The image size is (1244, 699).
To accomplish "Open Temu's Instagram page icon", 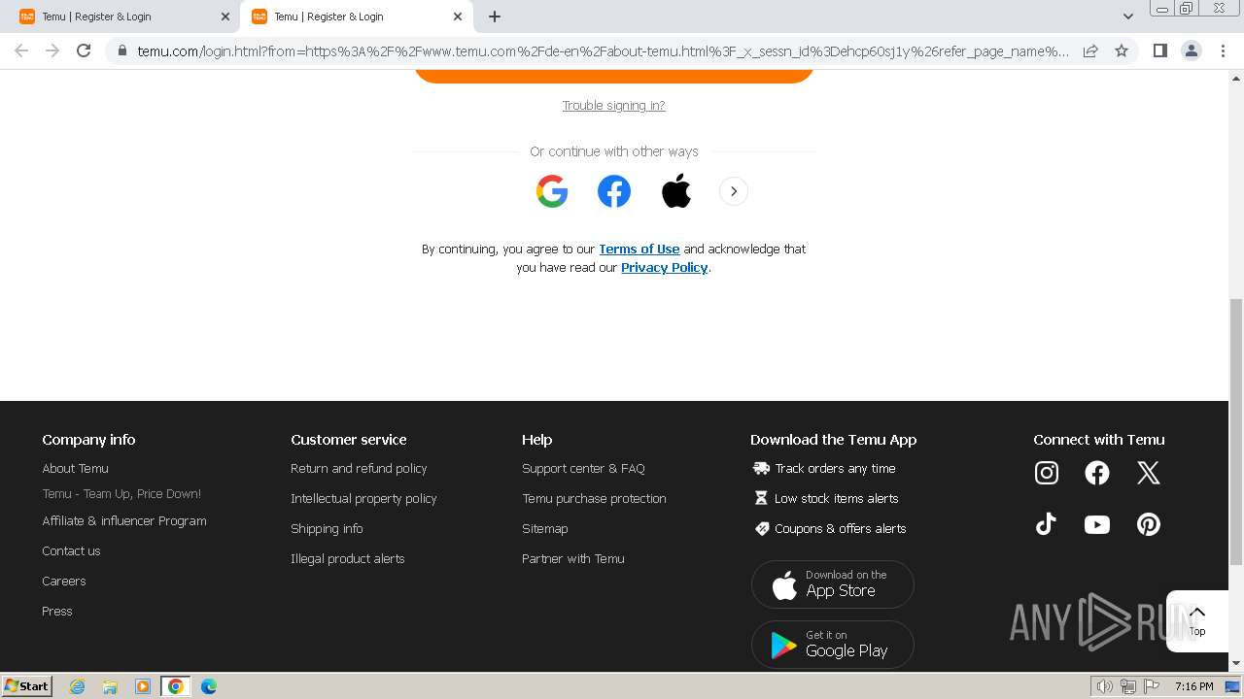I will coord(1047,473).
